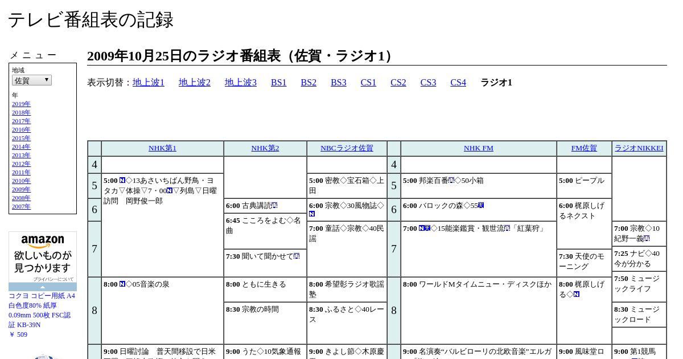Open the NBCラジオ佐賀 header link

click(x=347, y=148)
